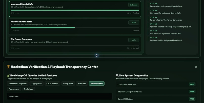Click the Gemini AI Models PASS badge
This screenshot has height=103, width=204.
point(192,99)
